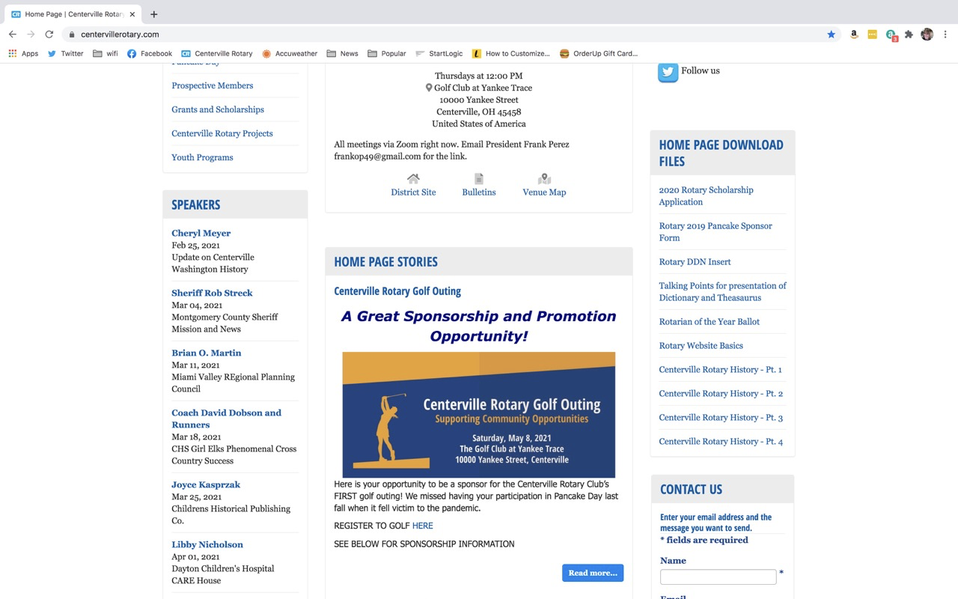Open a new browser tab
This screenshot has height=599, width=958.
[x=154, y=14]
